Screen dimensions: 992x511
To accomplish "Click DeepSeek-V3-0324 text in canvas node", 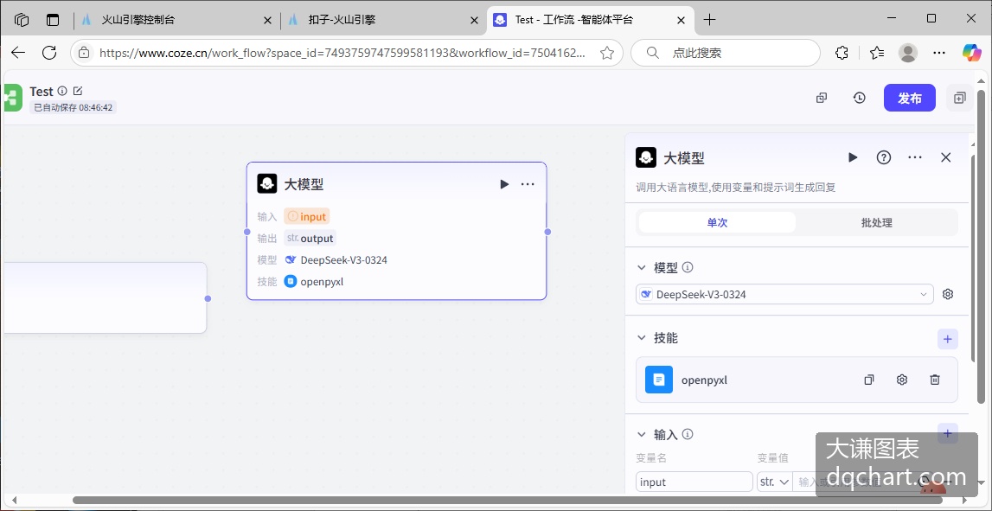I will pos(343,260).
